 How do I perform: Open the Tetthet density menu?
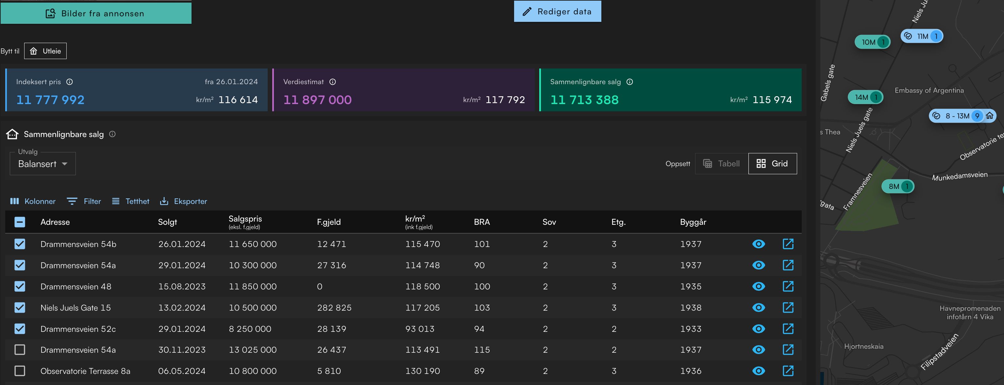pyautogui.click(x=131, y=201)
